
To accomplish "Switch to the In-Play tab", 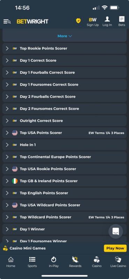I will (x=54, y=262).
